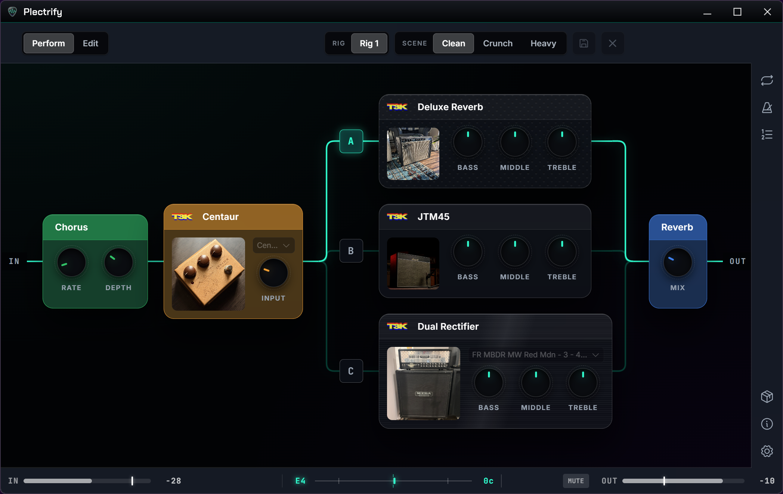Screen dimensions: 783x494
Task: Click the save rig icon
Action: click(584, 43)
